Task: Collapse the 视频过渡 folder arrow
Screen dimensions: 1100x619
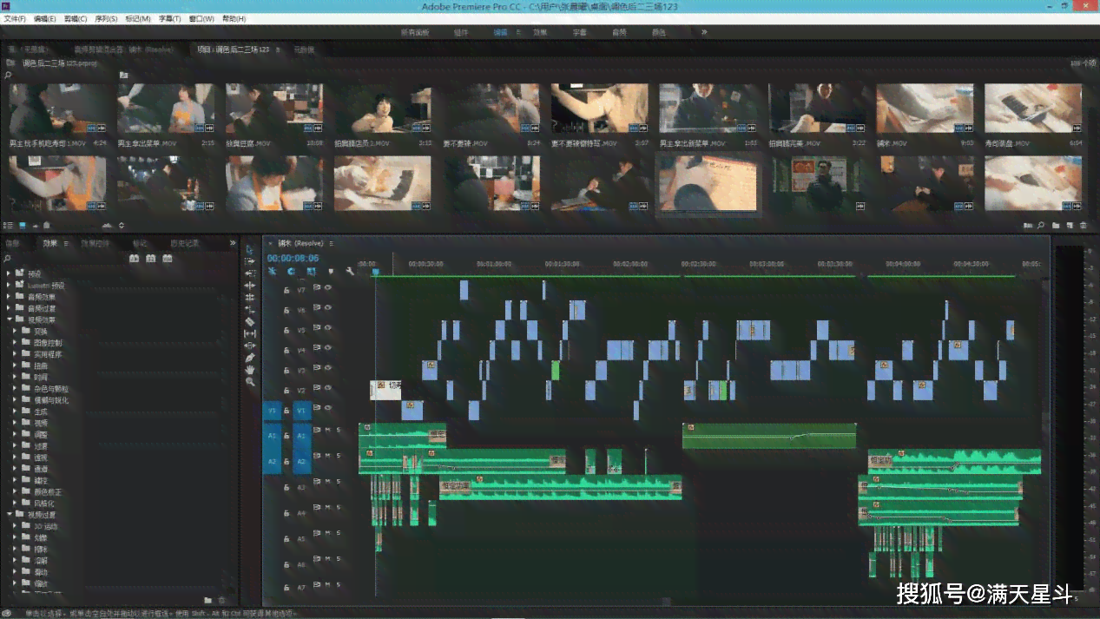Action: point(9,515)
